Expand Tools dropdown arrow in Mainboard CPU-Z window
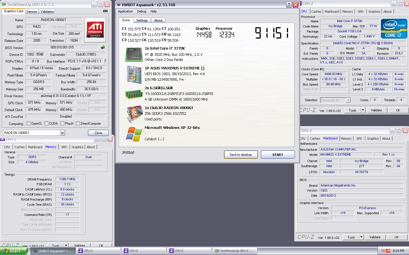The width and height of the screenshot is (409, 255). [x=361, y=237]
